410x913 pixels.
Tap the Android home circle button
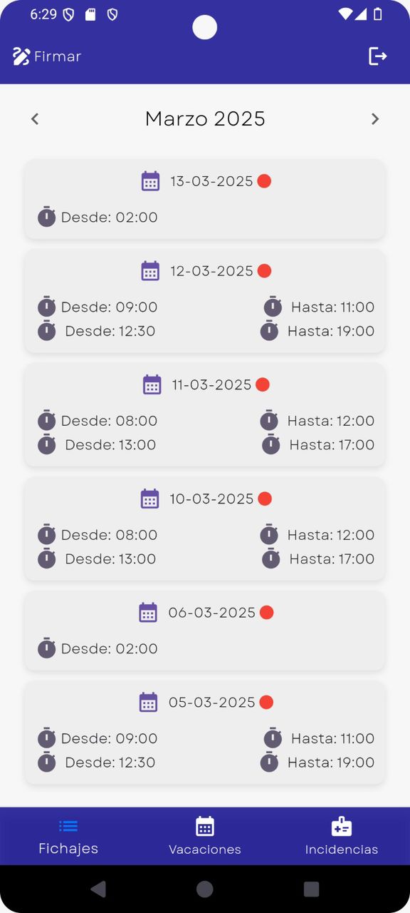pyautogui.click(x=205, y=889)
